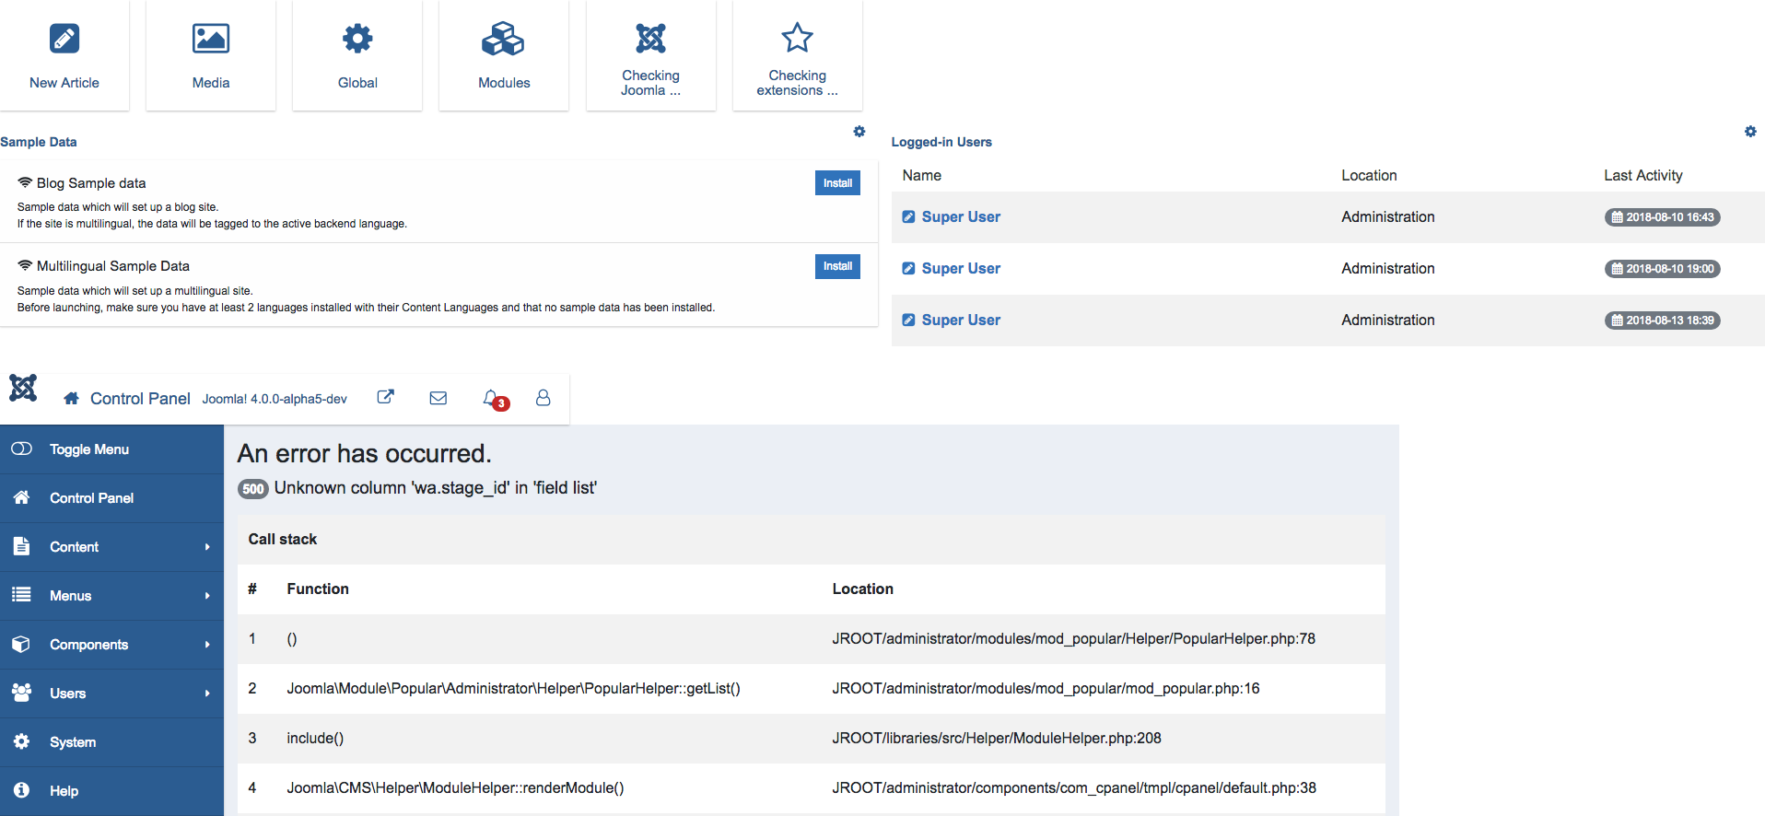Install the Blog Sample data
Screen dimensions: 1765x816
[x=837, y=183]
